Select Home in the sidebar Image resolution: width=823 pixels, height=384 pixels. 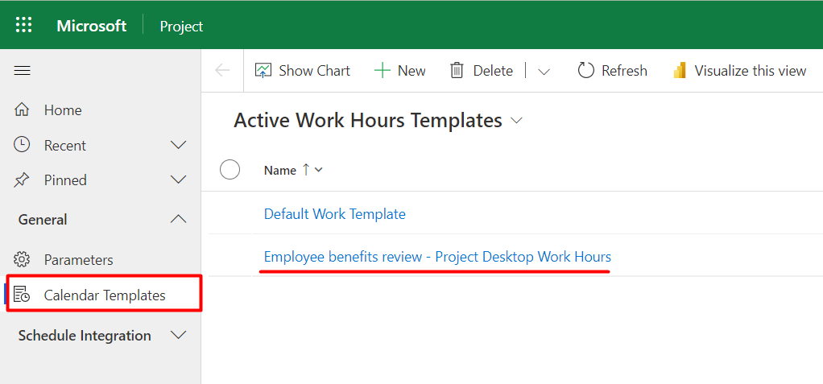click(63, 110)
